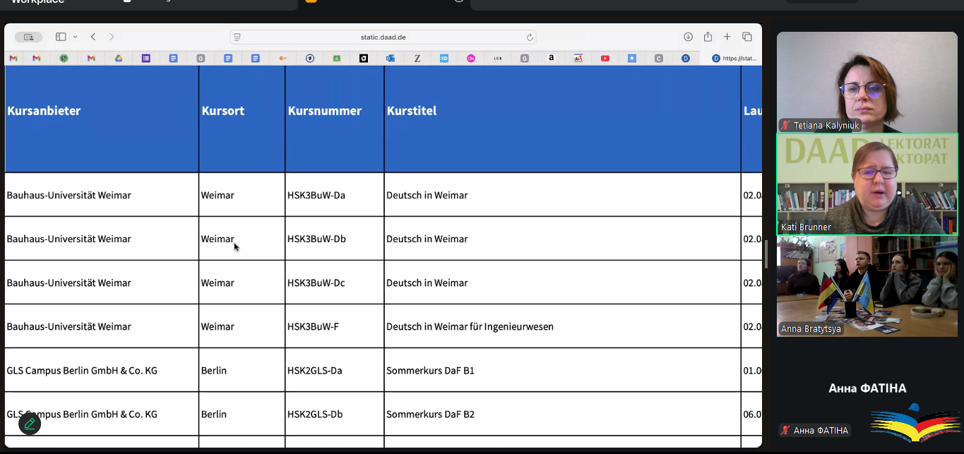The height and width of the screenshot is (454, 964).
Task: Click the Share icon in Safari toolbar
Action: tap(708, 37)
